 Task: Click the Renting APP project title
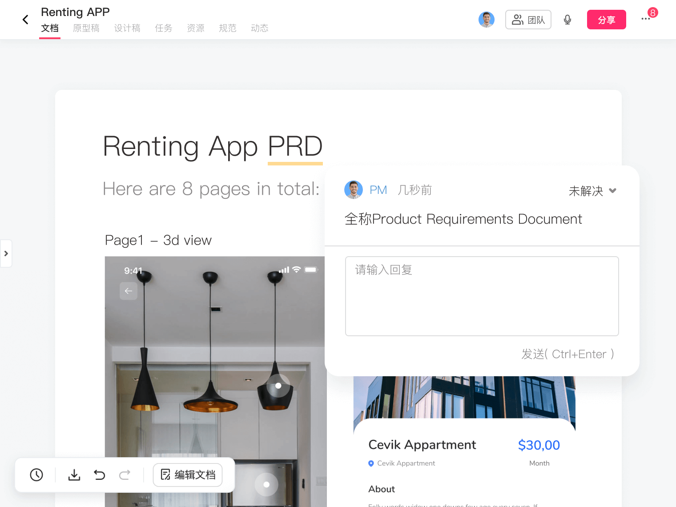click(x=75, y=12)
